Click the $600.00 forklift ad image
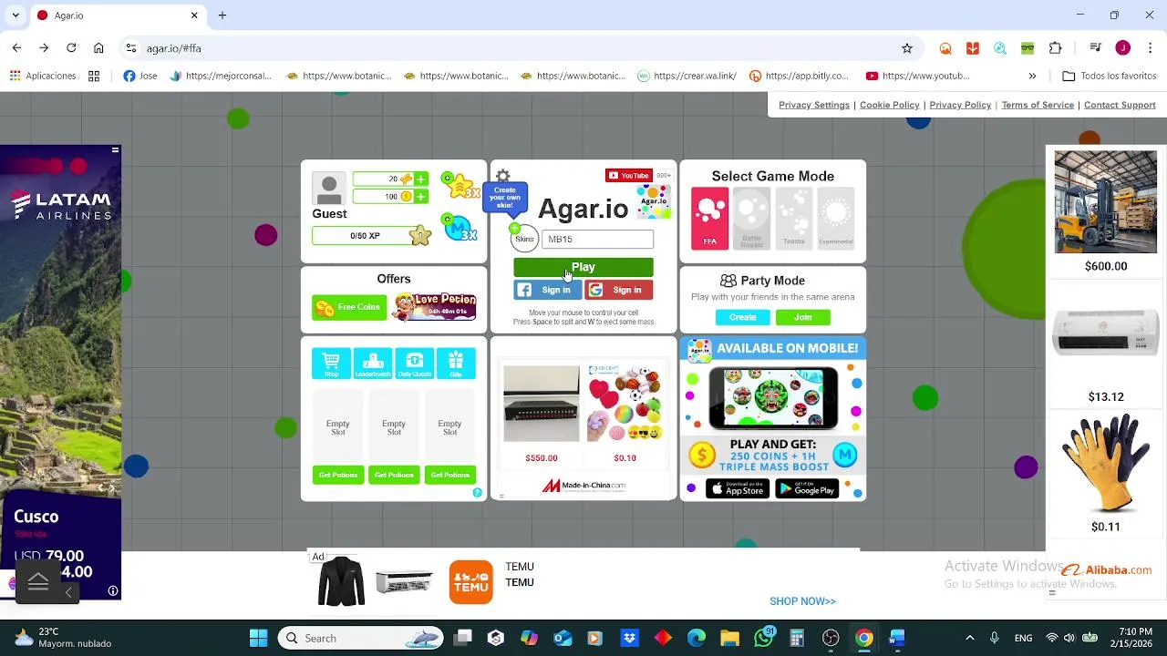The width and height of the screenshot is (1167, 656). [x=1106, y=202]
